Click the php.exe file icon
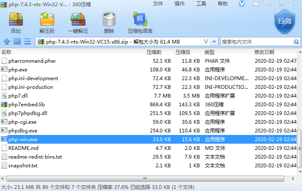302x191 pixels. tap(4, 69)
